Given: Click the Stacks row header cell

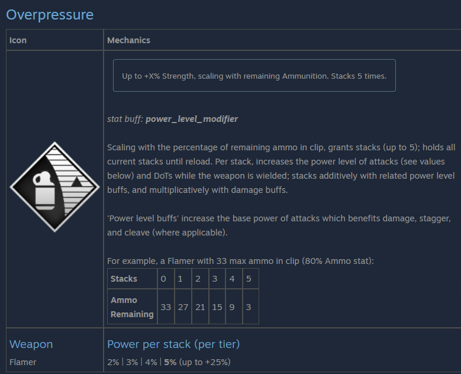Looking at the screenshot, I should [133, 279].
